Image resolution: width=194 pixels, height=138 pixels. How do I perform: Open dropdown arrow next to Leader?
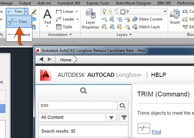click(78, 19)
